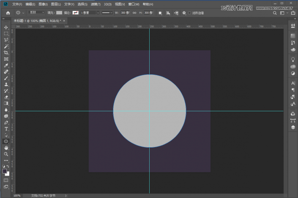This screenshot has width=298, height=198.
Task: Expand the stroke width dropdown
Action: tap(98, 13)
